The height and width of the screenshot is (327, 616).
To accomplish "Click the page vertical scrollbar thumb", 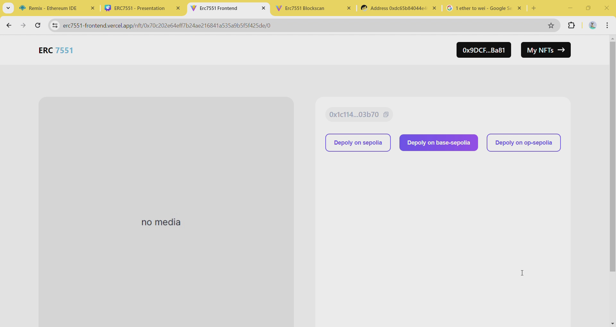I will tap(612, 156).
